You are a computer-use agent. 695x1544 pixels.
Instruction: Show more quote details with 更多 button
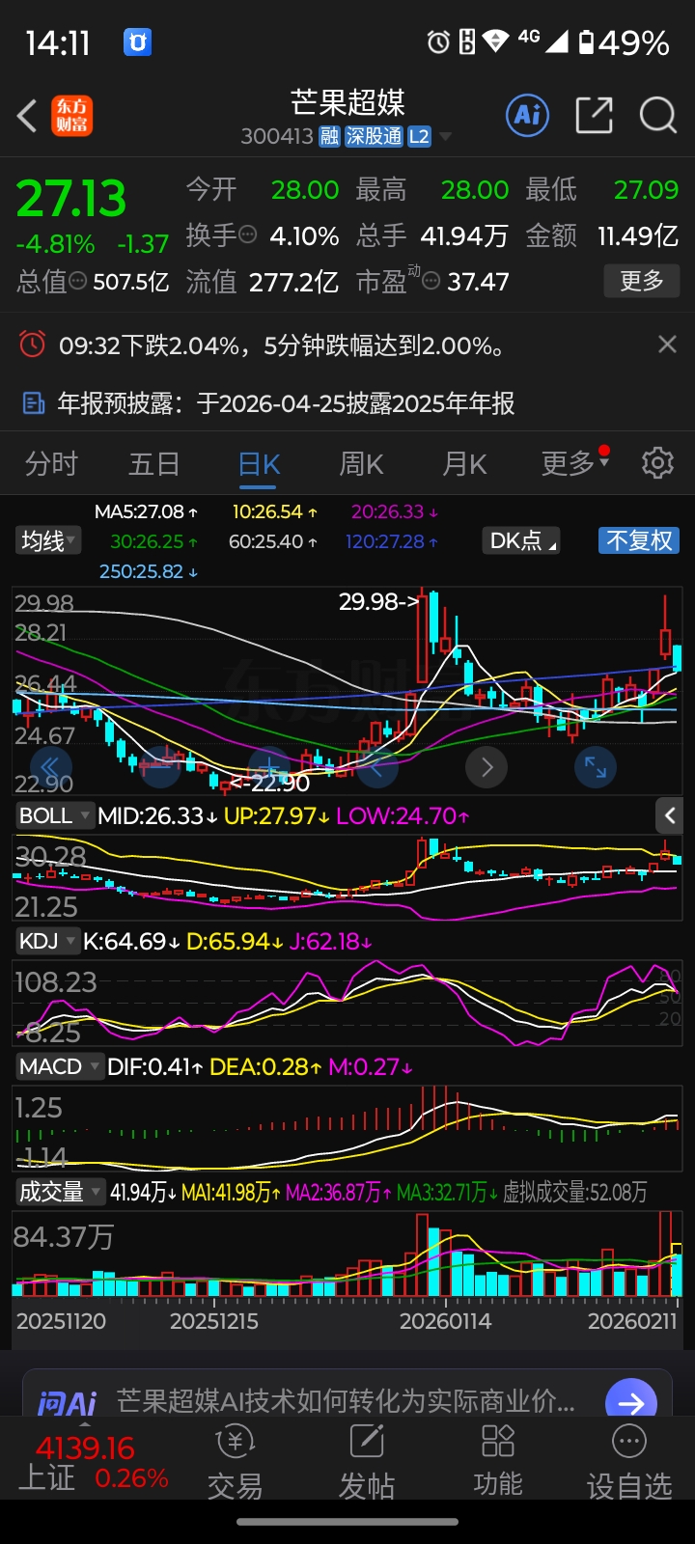(642, 281)
